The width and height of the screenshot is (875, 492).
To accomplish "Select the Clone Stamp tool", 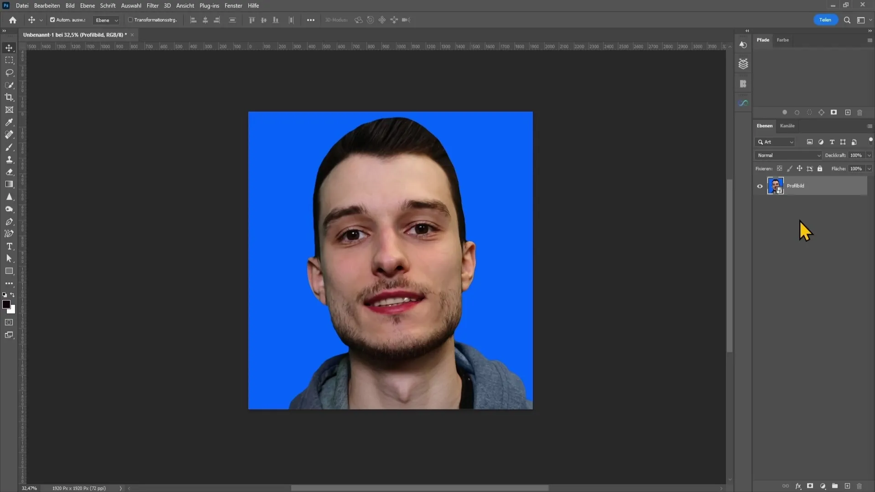I will click(x=9, y=159).
